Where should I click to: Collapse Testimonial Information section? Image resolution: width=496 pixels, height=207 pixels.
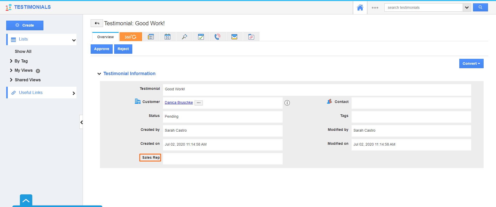[99, 74]
